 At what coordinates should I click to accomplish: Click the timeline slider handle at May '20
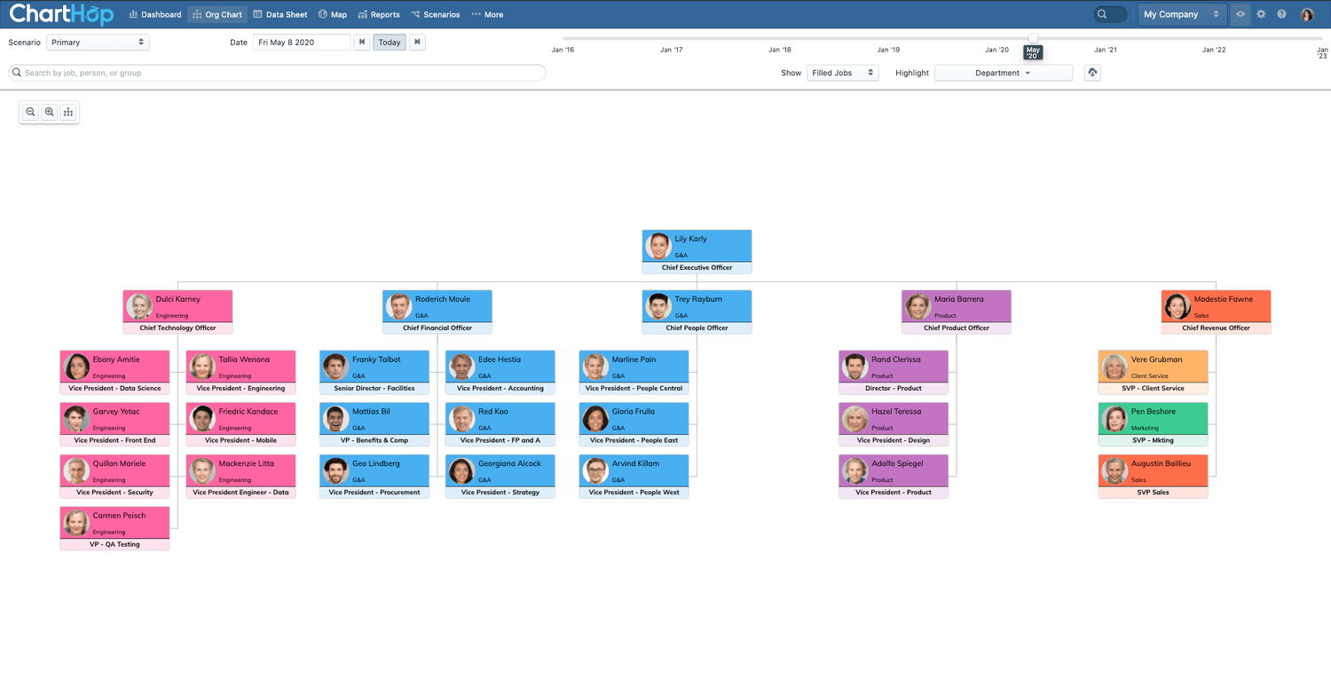[1033, 38]
